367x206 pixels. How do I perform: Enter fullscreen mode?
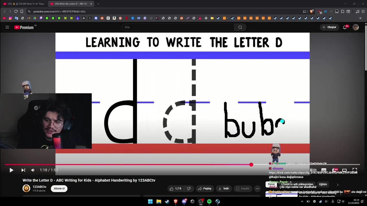click(355, 170)
